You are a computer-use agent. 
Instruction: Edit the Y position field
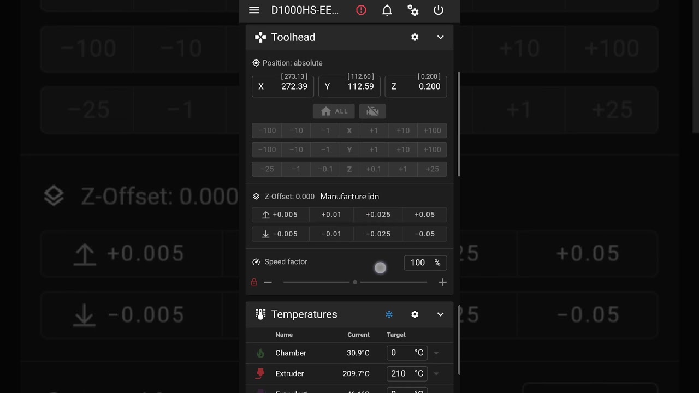[349, 86]
